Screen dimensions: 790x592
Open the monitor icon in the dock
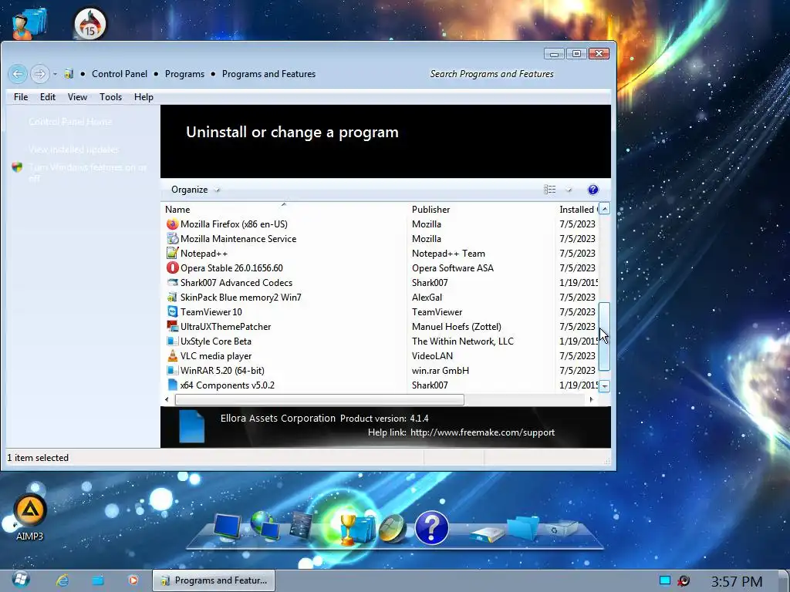[x=227, y=526]
